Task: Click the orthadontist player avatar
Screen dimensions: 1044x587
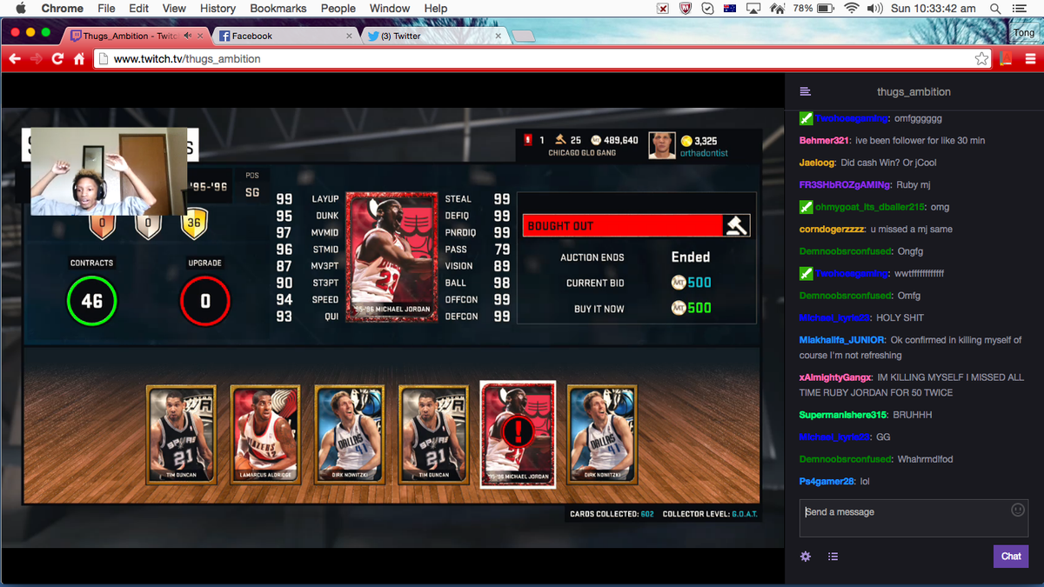Action: [662, 145]
